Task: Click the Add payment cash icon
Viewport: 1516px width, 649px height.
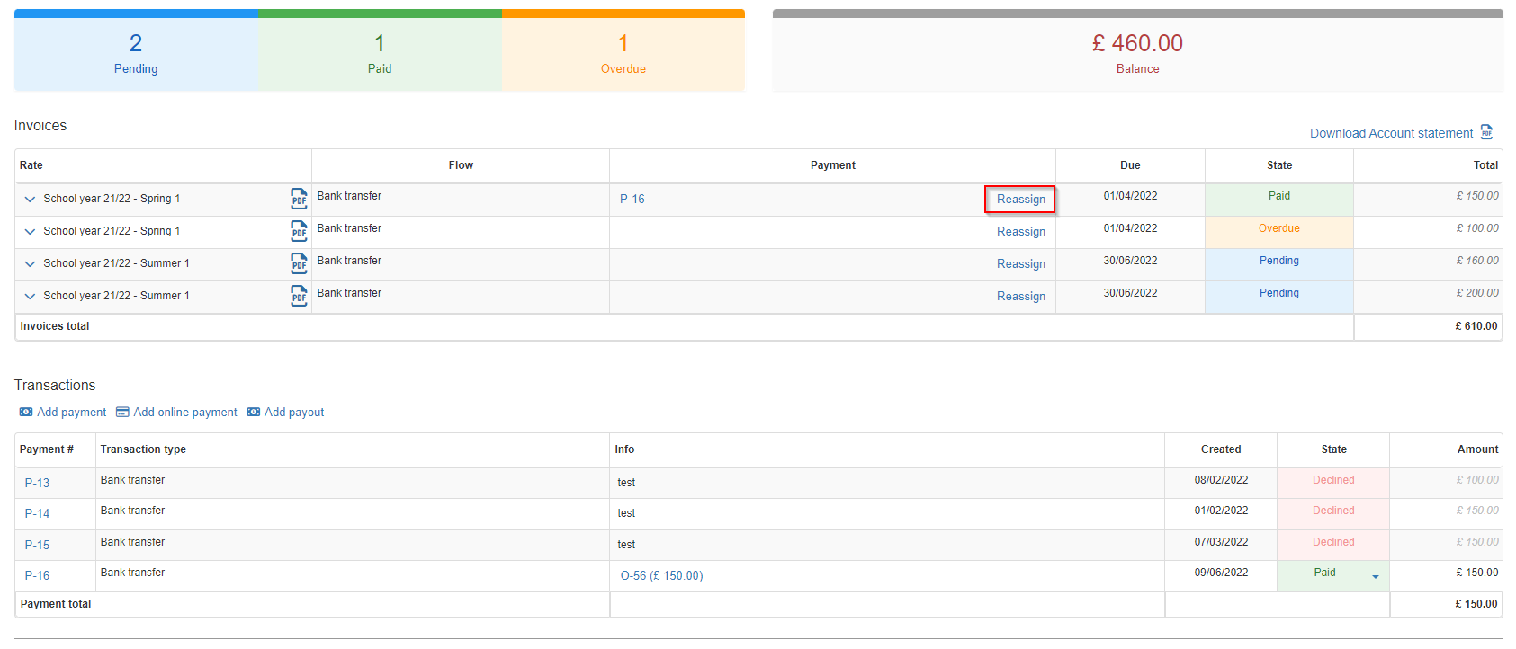Action: 26,412
